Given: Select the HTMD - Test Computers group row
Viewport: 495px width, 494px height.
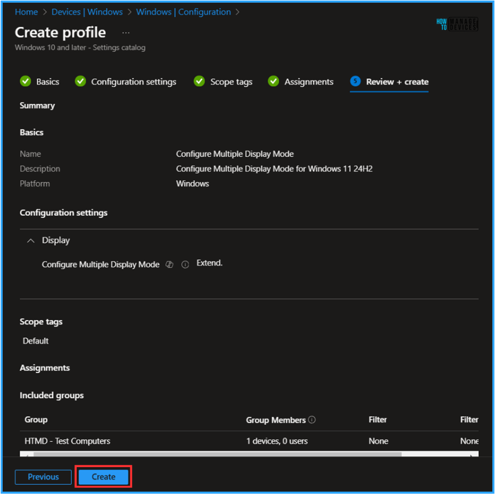Looking at the screenshot, I should [249, 441].
